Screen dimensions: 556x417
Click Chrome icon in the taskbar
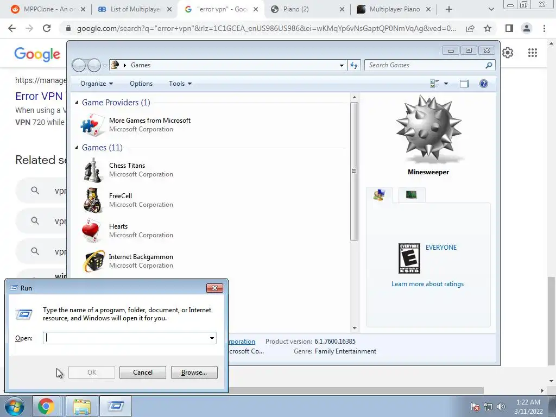pos(46,406)
